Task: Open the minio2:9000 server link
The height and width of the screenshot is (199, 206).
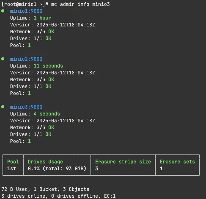Action: [x=26, y=59]
